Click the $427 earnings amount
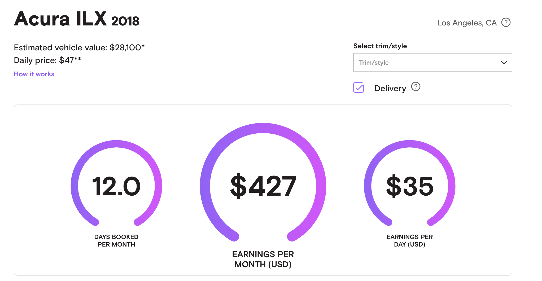Viewport: 542px width, 281px height. pyautogui.click(x=263, y=187)
